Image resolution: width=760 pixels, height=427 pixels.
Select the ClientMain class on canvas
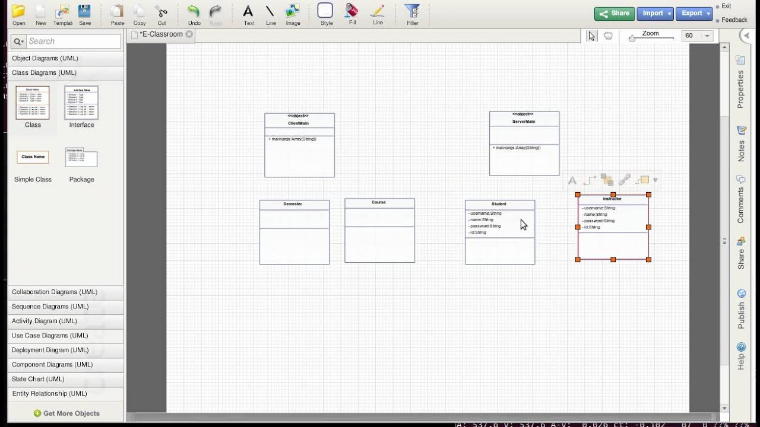299,145
